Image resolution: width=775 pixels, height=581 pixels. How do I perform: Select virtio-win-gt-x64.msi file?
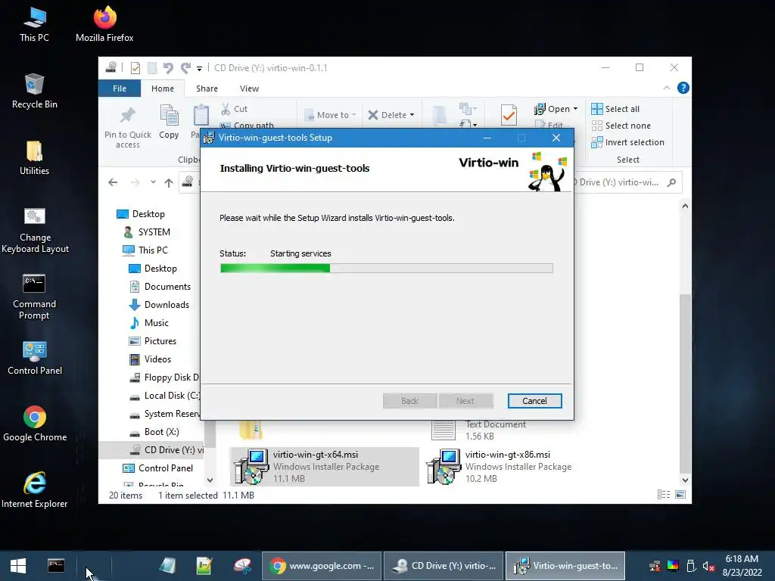coord(324,466)
